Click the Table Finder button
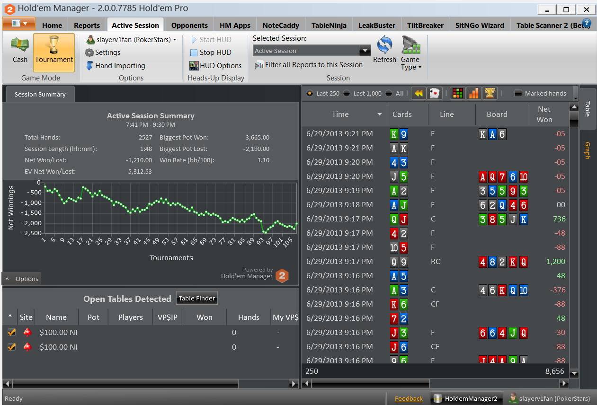Viewport: 597px width, 405px height. [x=197, y=298]
